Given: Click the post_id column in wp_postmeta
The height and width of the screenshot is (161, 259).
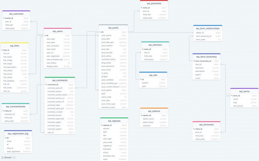Looking at the screenshot, I should point(154,11).
